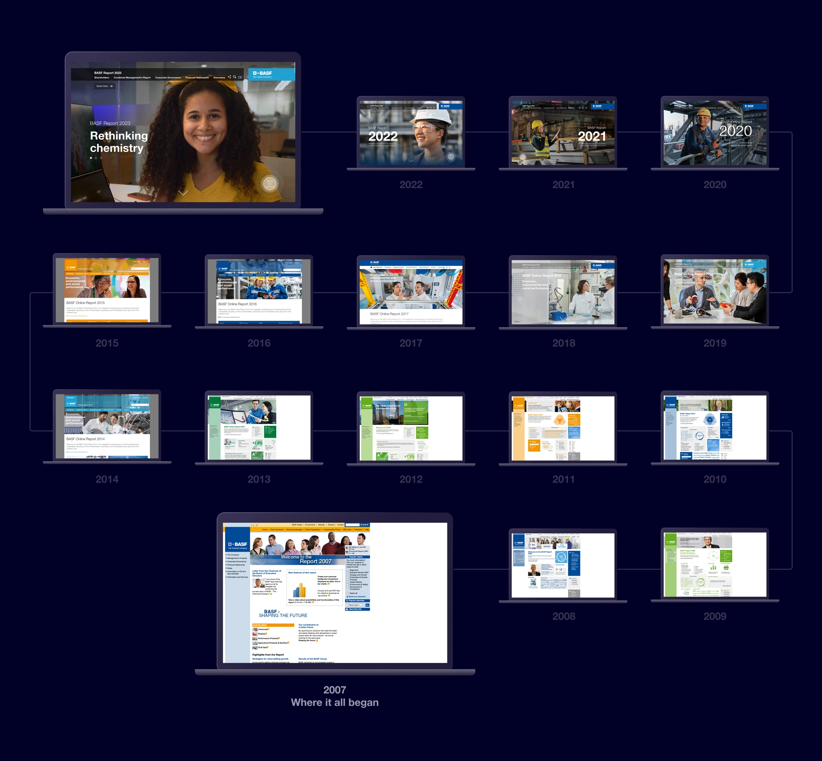Click the '2009' year label
822x761 pixels.
(715, 616)
